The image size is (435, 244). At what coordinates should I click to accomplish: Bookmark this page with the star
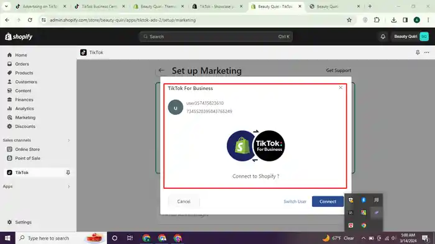349,20
